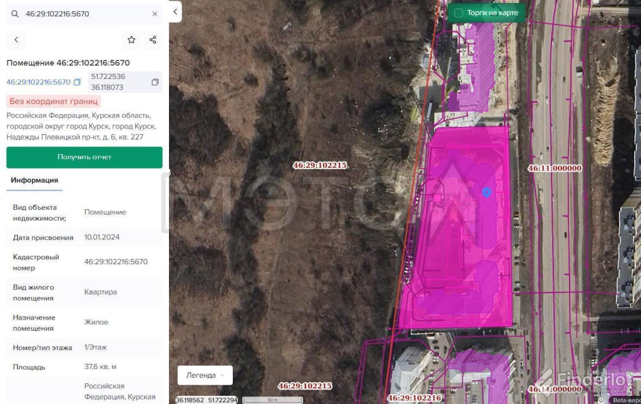Add object to favorites with star icon
This screenshot has width=641, height=404.
(131, 40)
